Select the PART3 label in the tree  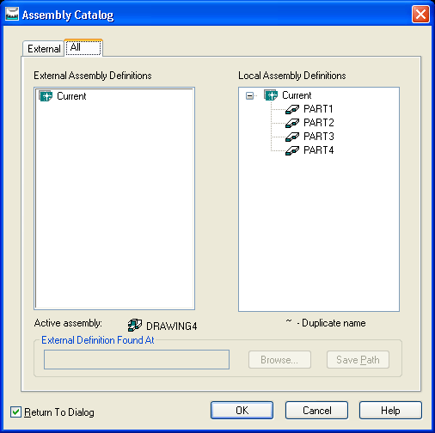[319, 137]
